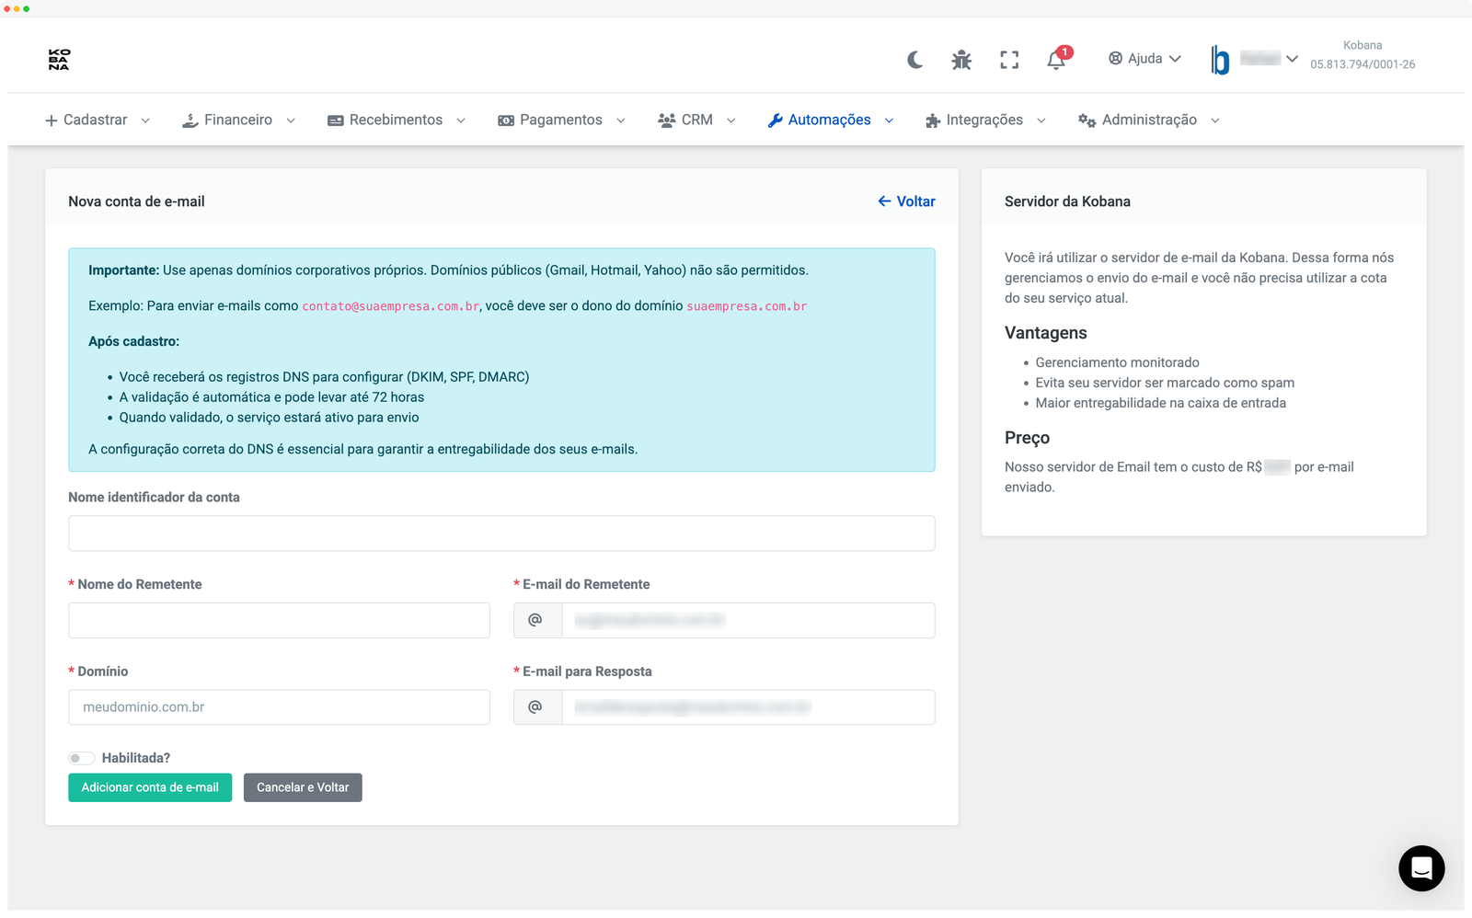Image resolution: width=1472 pixels, height=918 pixels.
Task: Enter fullscreen mode via the expand icon
Action: (x=1008, y=58)
